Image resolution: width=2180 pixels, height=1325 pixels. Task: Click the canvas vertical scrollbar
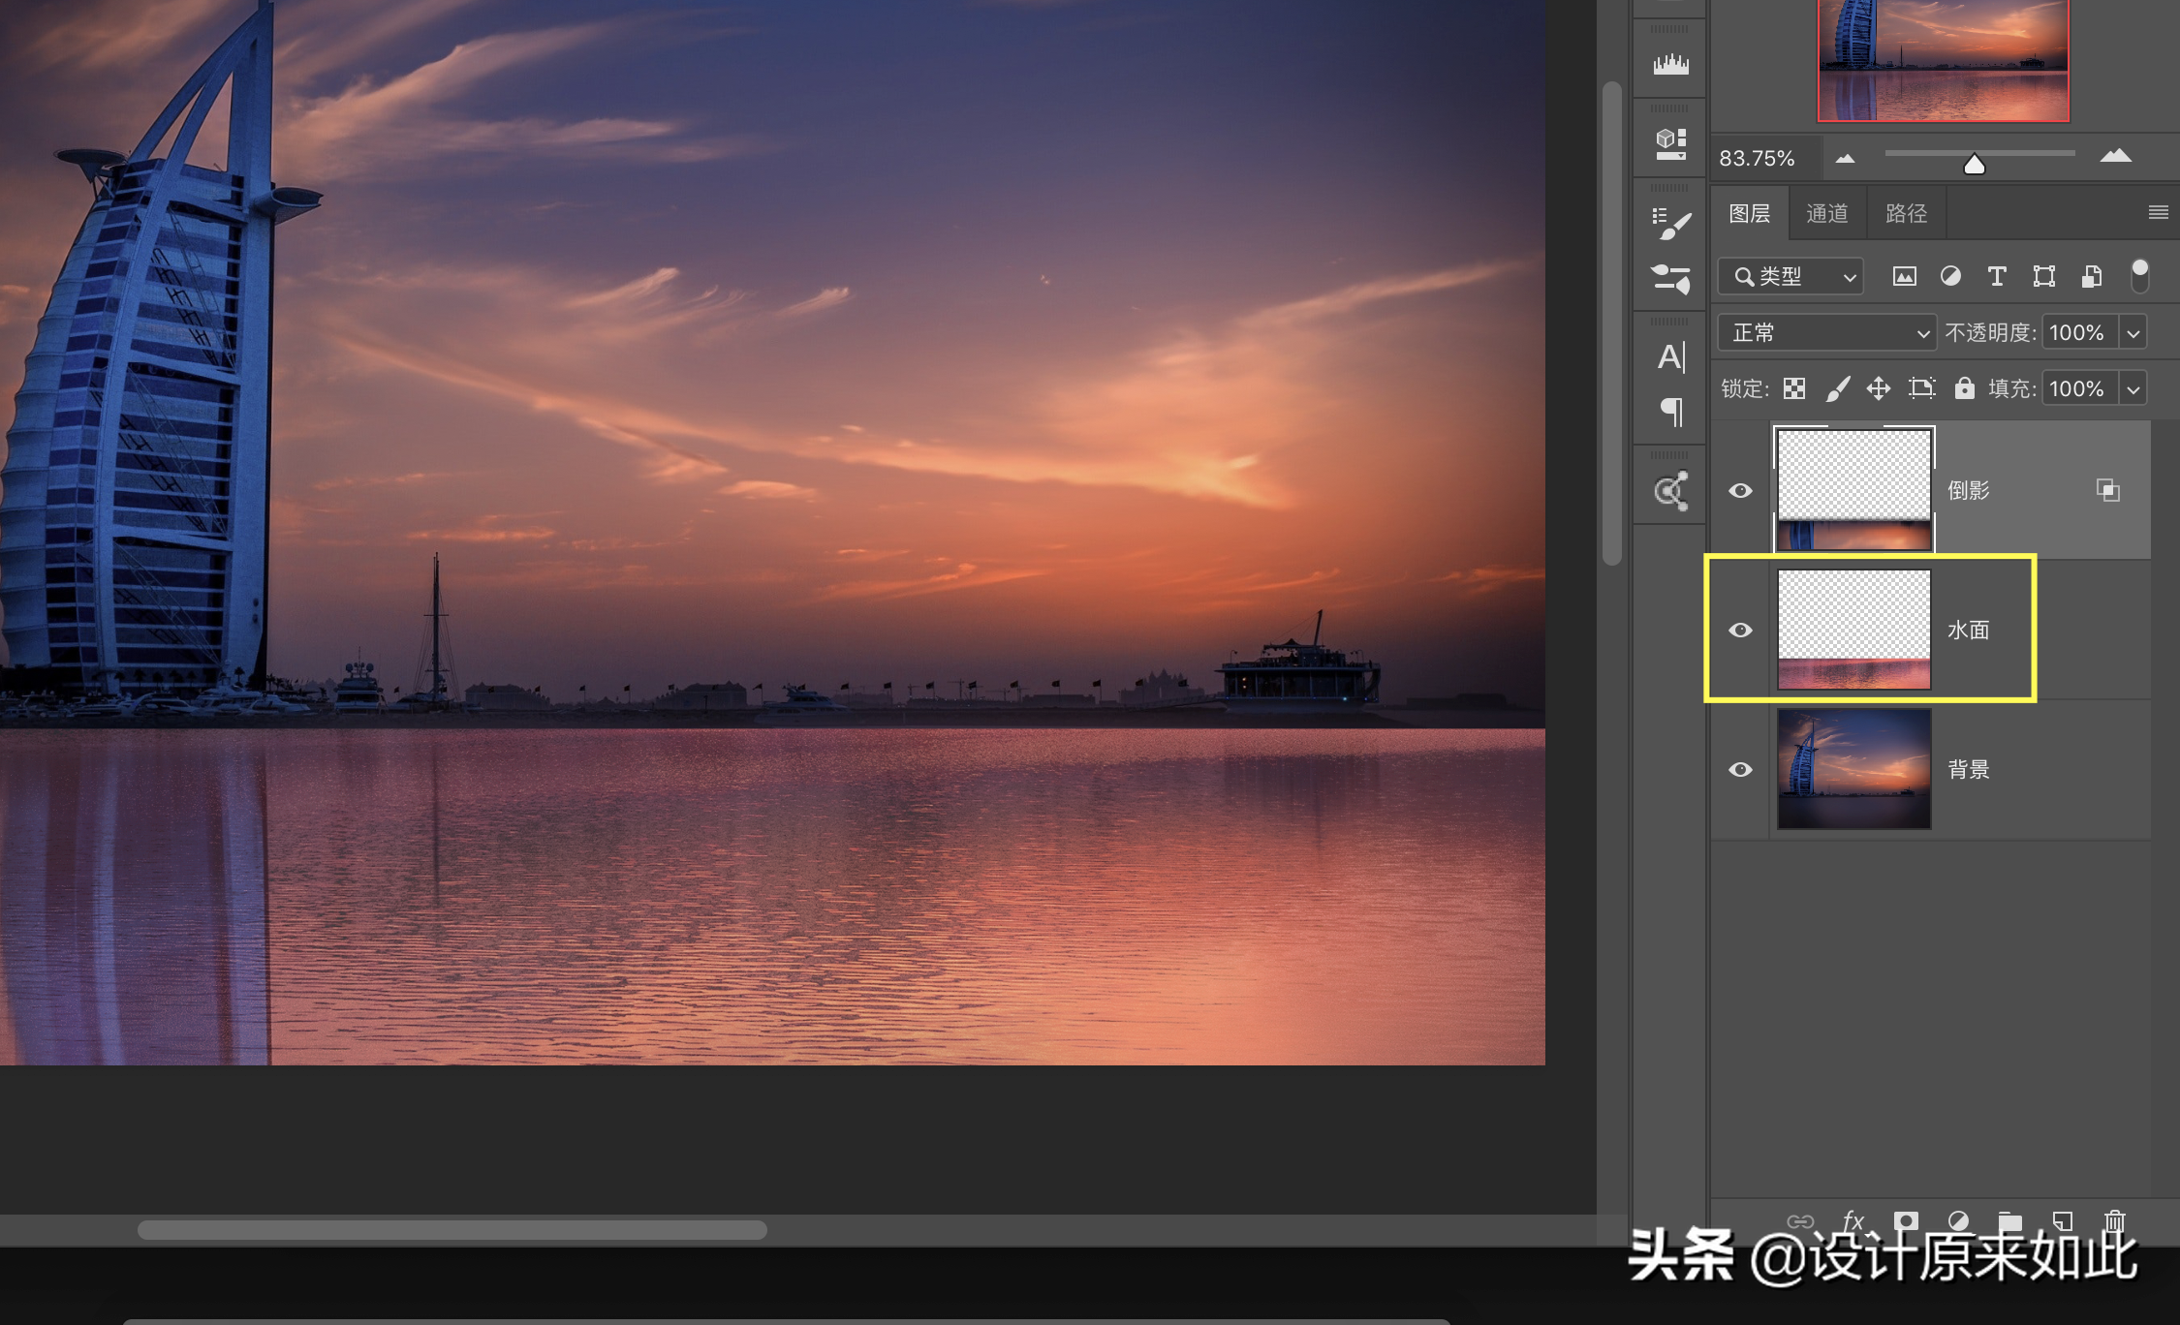(x=1612, y=323)
